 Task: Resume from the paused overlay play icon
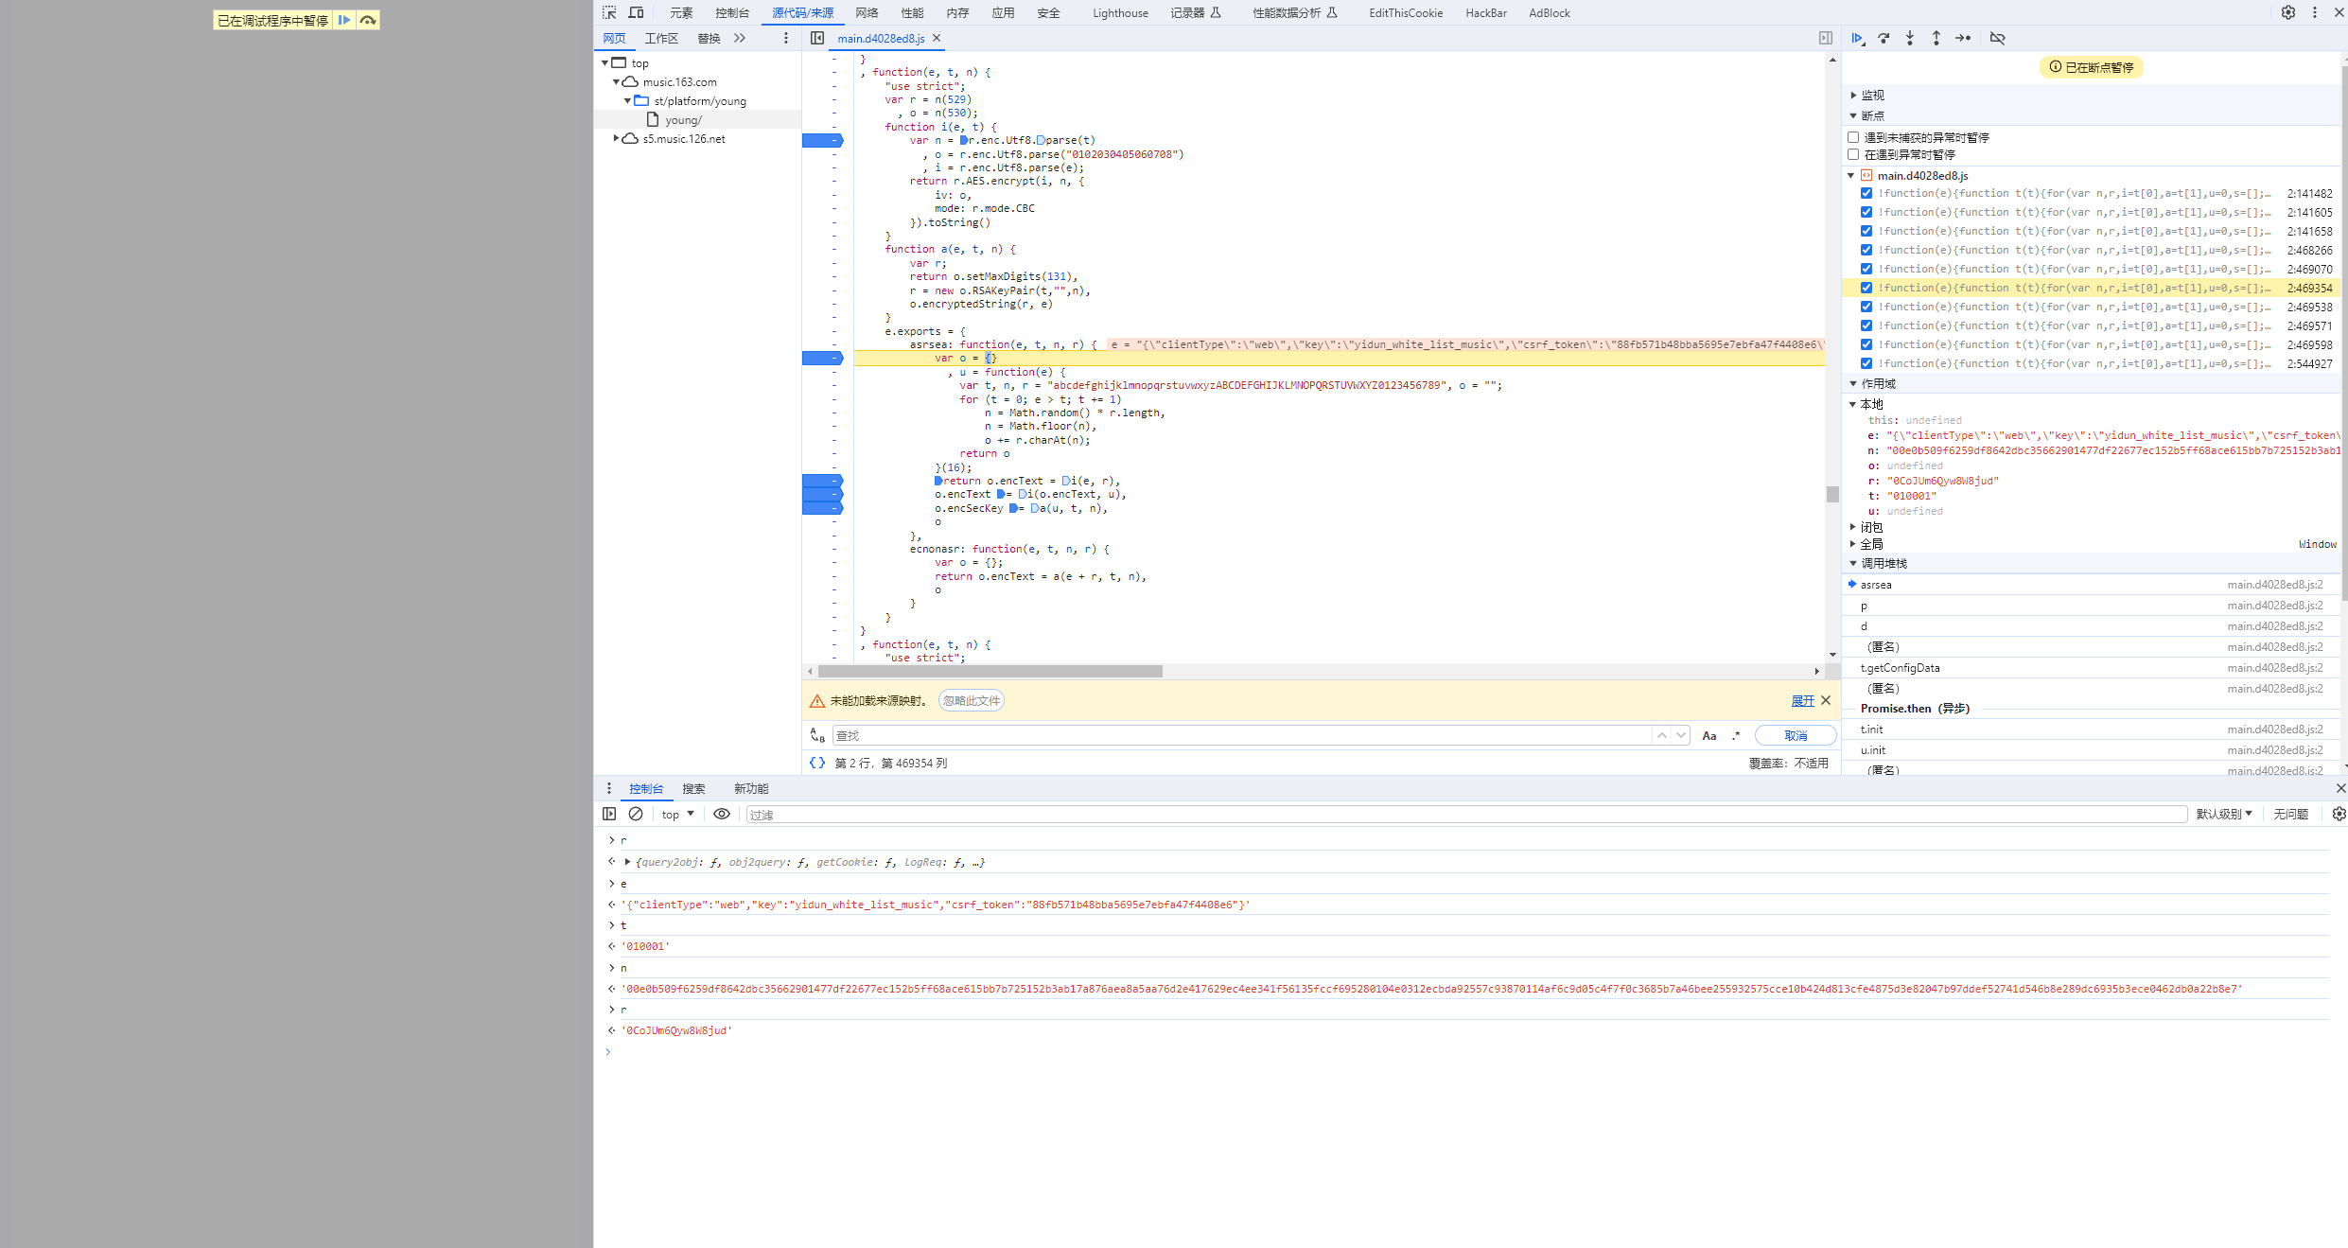tap(344, 20)
